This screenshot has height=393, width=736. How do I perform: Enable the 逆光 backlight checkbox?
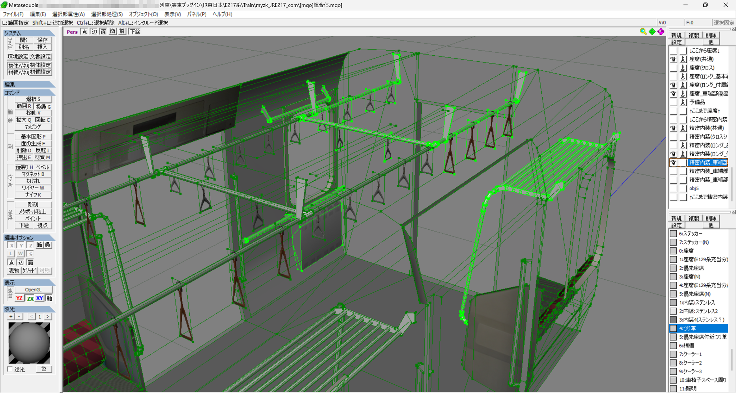click(10, 369)
